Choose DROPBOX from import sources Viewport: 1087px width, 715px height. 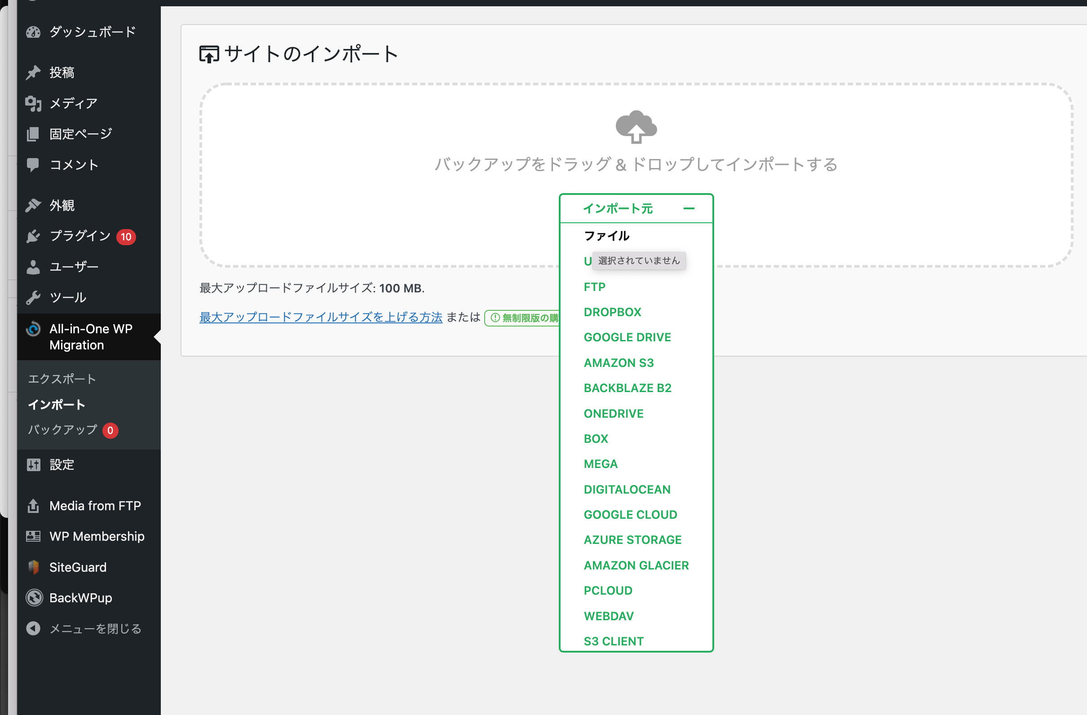click(613, 312)
